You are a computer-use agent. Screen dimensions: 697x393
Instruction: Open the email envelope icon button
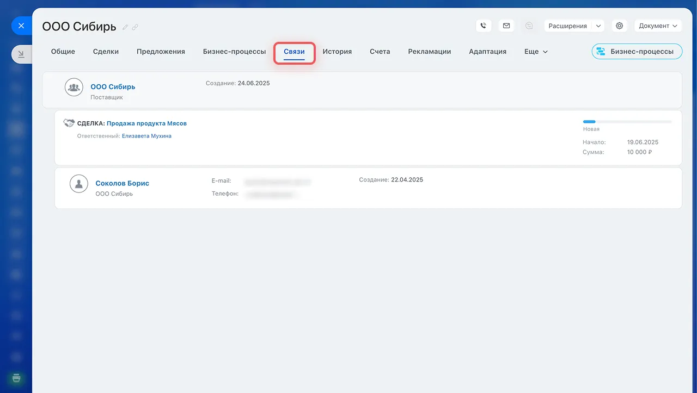pos(506,26)
